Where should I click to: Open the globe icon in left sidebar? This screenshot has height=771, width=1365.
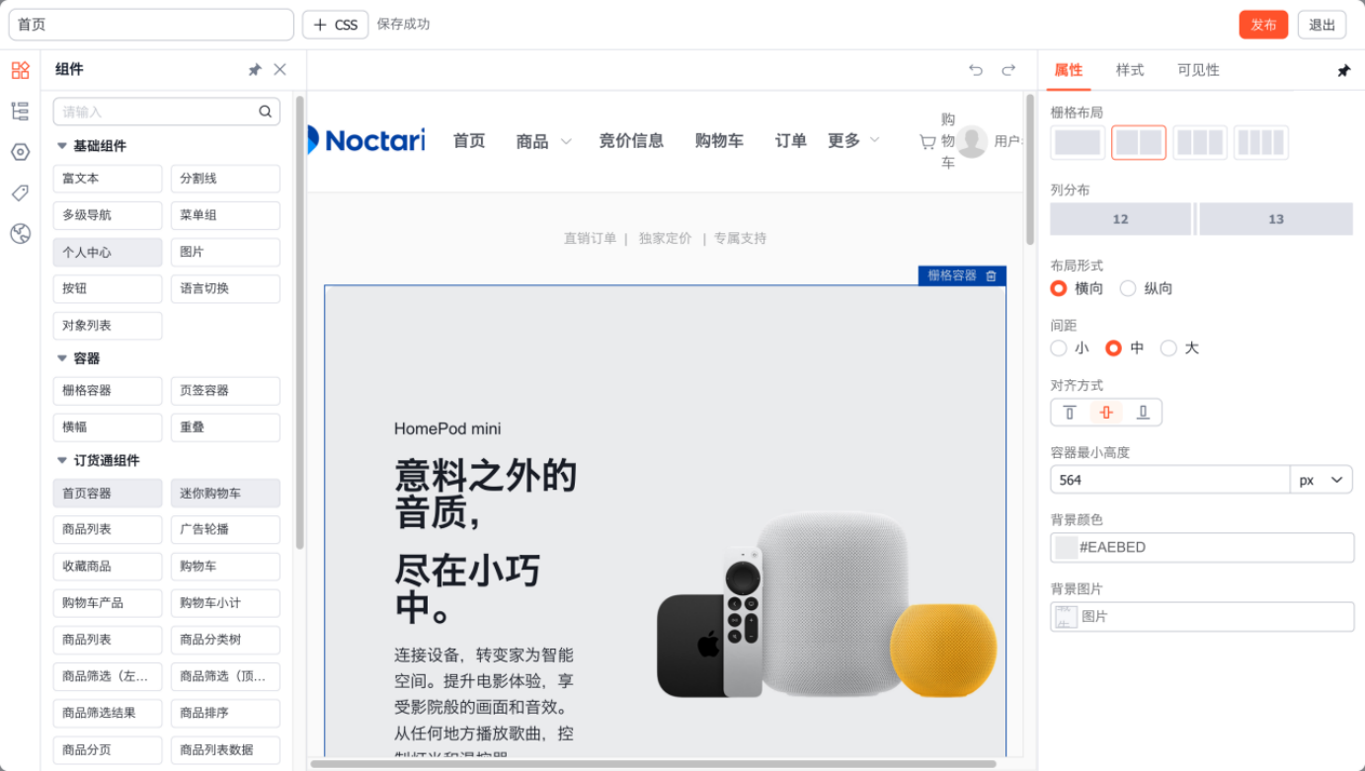point(20,233)
